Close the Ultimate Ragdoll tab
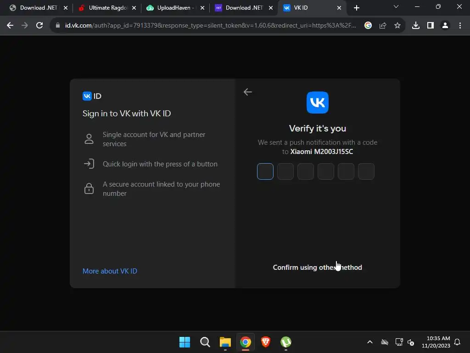Viewport: 470px width, 353px height. (x=134, y=8)
